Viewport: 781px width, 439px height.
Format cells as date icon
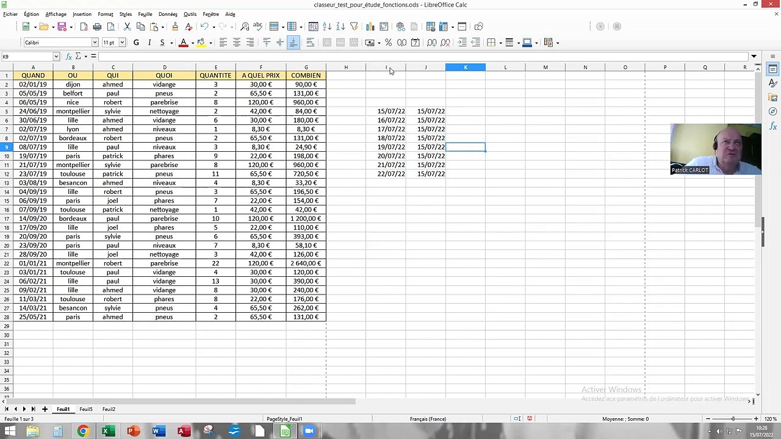[x=416, y=42]
